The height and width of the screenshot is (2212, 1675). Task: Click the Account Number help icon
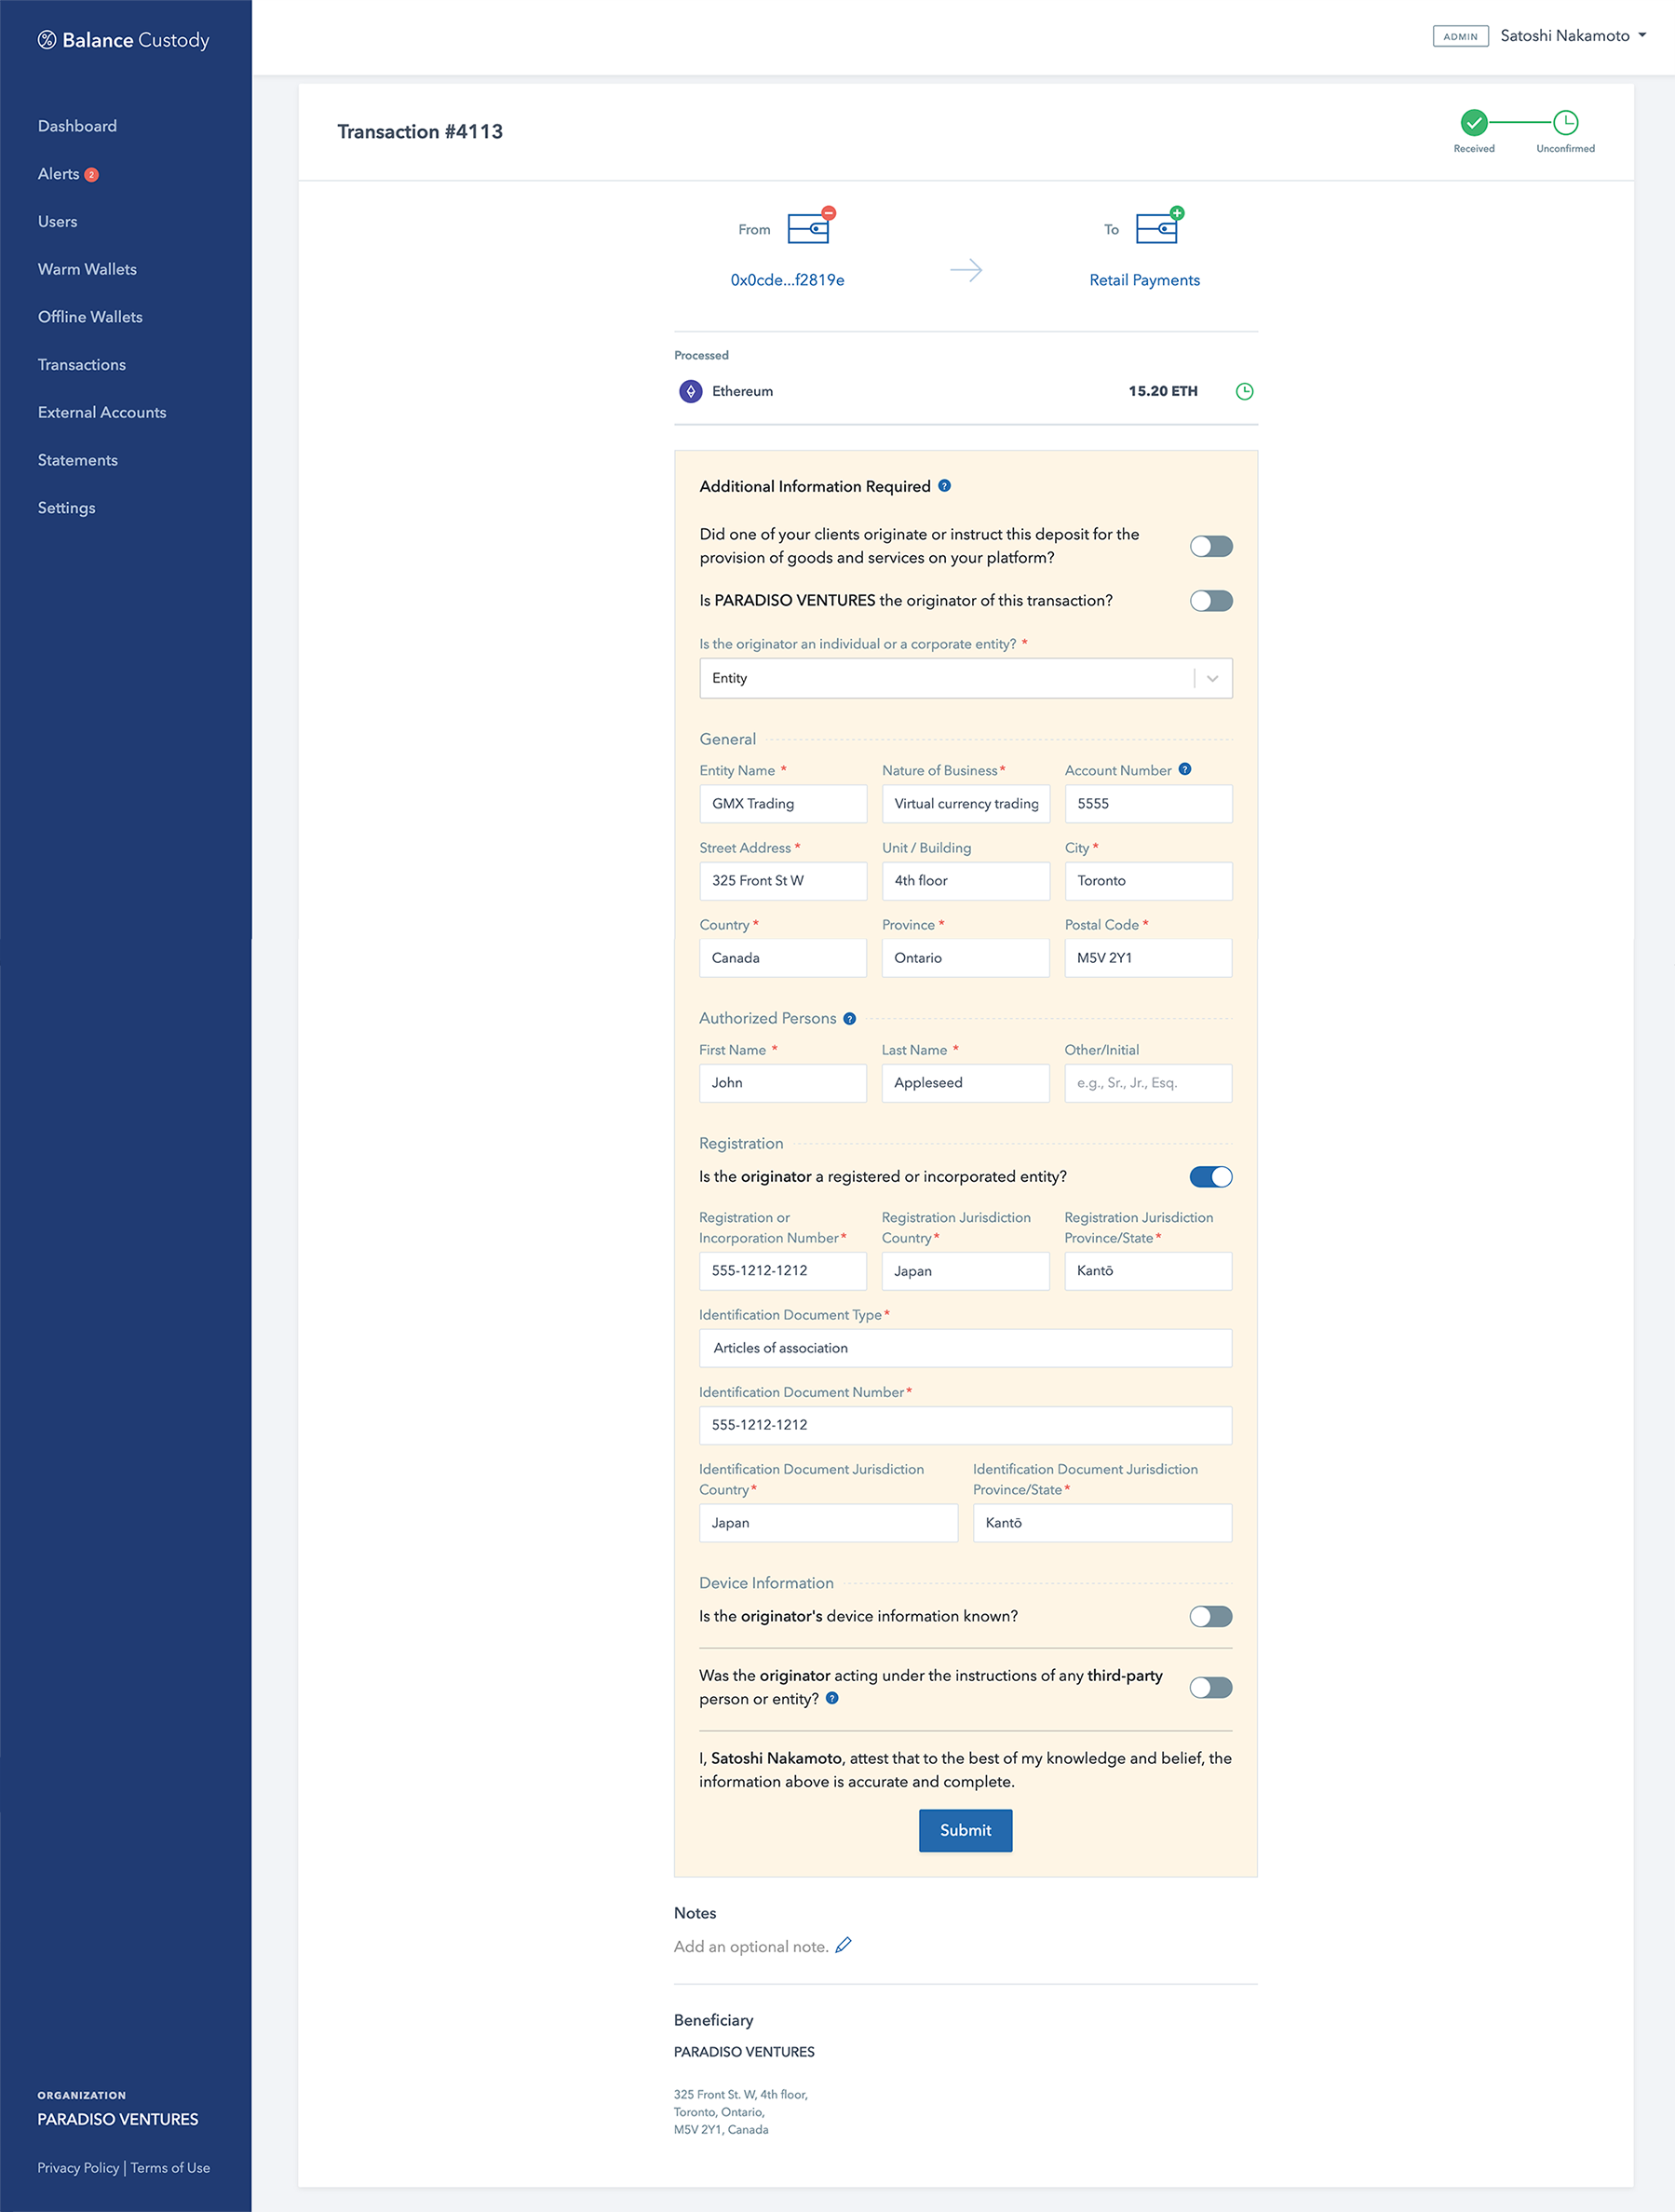(x=1185, y=770)
